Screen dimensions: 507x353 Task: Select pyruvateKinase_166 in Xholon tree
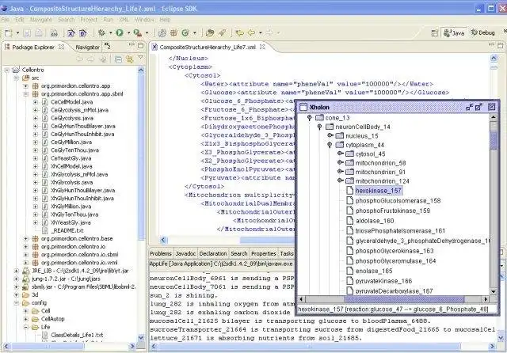tap(383, 280)
